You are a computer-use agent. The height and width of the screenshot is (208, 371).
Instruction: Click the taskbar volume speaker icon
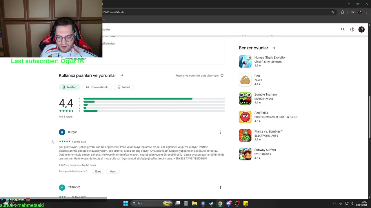(x=351, y=203)
